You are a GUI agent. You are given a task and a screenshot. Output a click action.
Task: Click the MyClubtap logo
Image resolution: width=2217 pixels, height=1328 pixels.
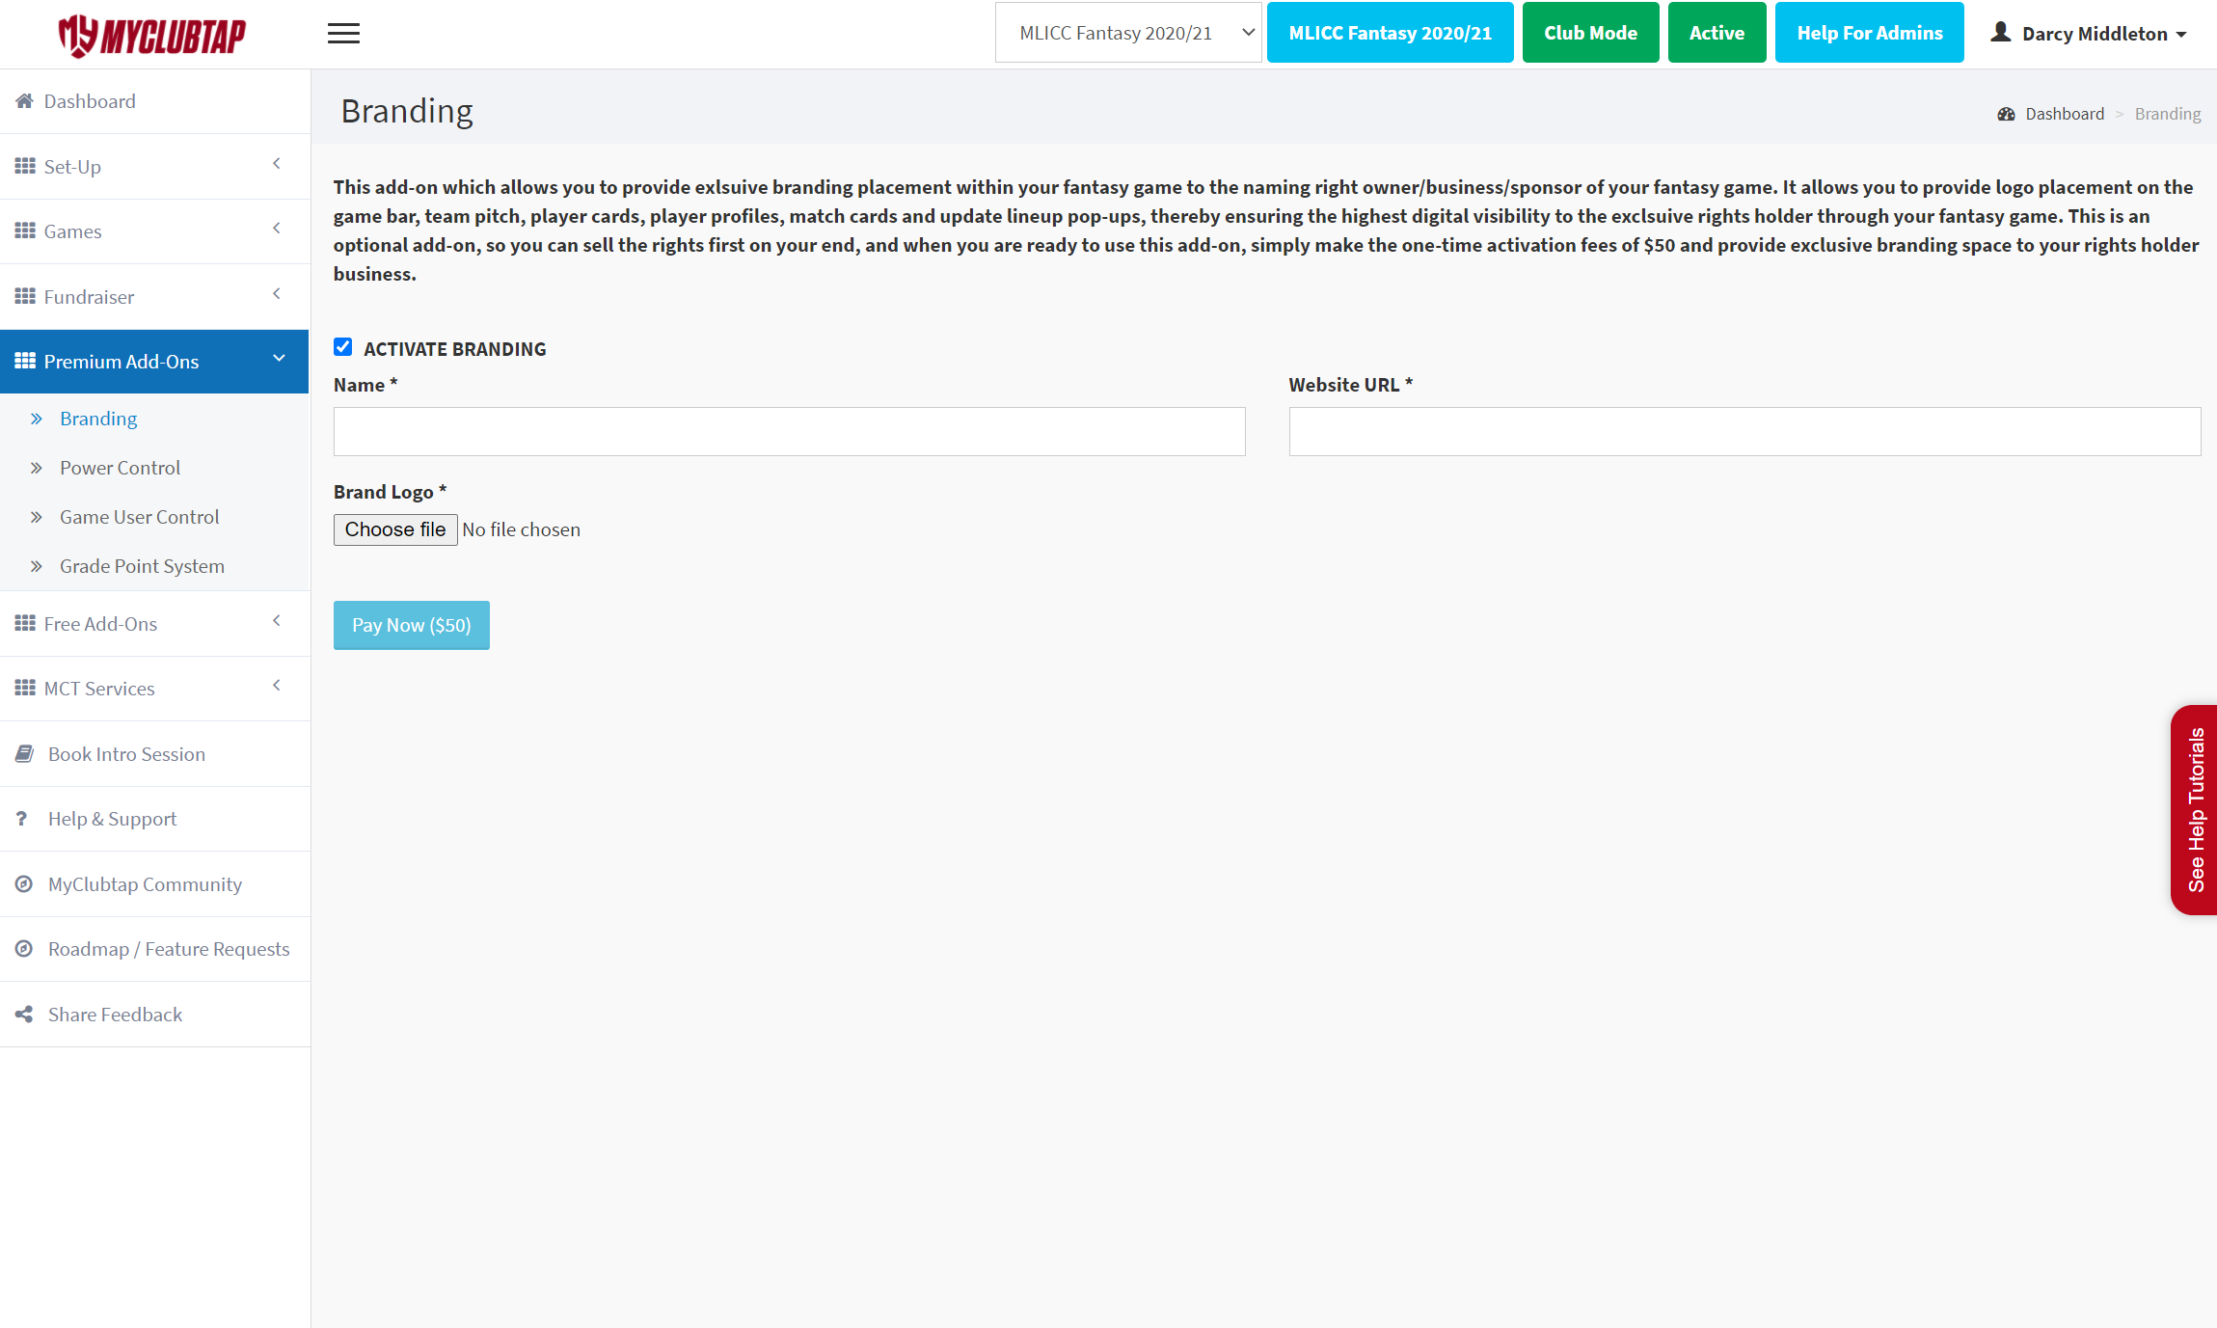point(152,36)
